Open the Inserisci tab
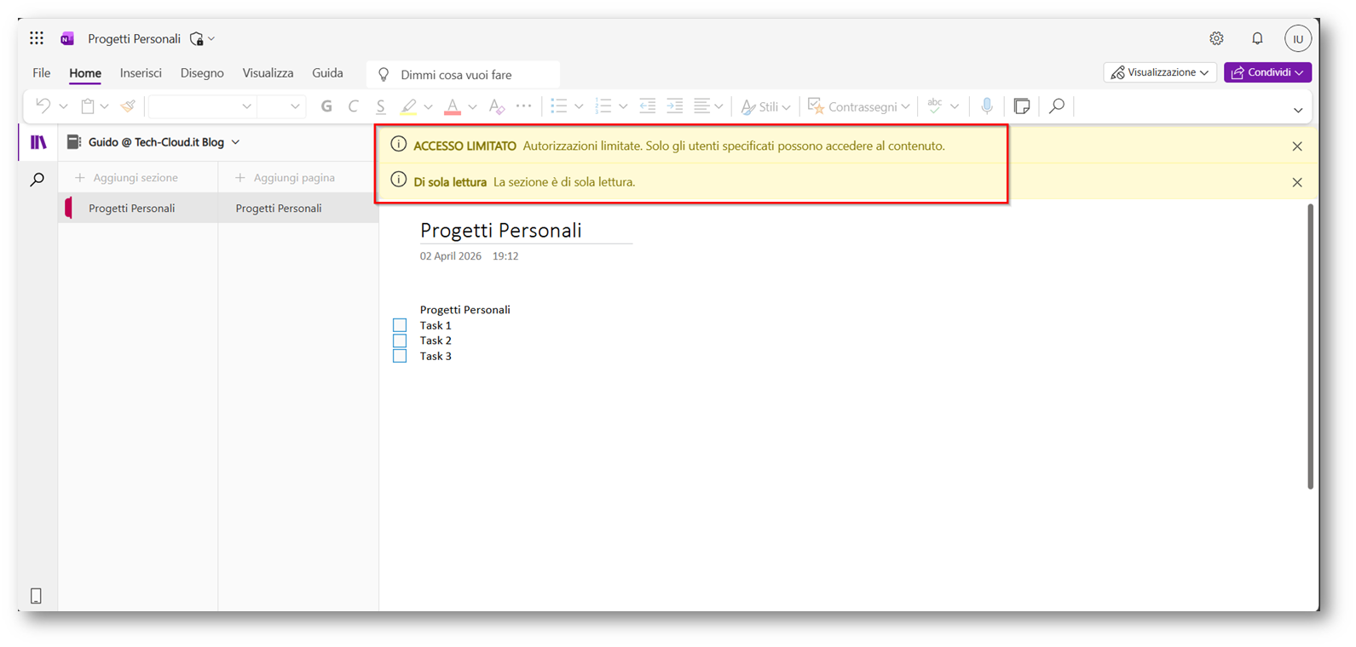Image resolution: width=1356 pixels, height=647 pixels. (141, 73)
